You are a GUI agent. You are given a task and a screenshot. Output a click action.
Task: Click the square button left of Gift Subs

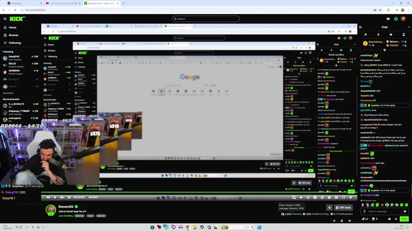pos(329,208)
